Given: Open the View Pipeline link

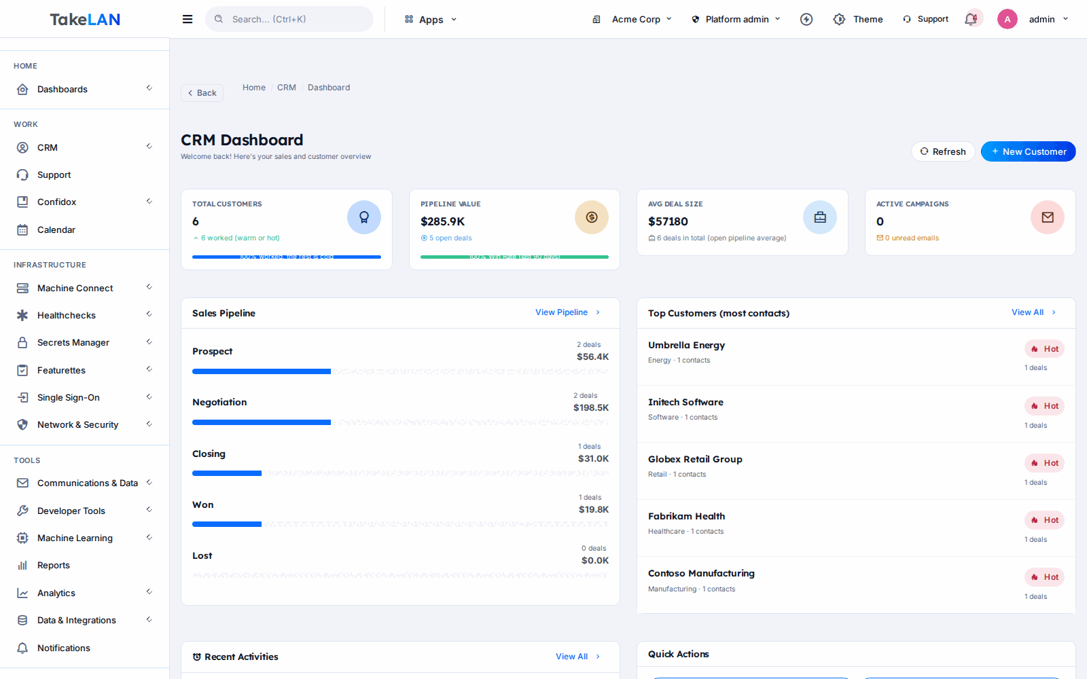Looking at the screenshot, I should coord(568,312).
